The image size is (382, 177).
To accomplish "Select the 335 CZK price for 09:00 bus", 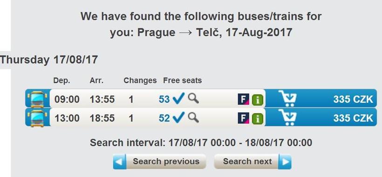I will [x=353, y=99].
